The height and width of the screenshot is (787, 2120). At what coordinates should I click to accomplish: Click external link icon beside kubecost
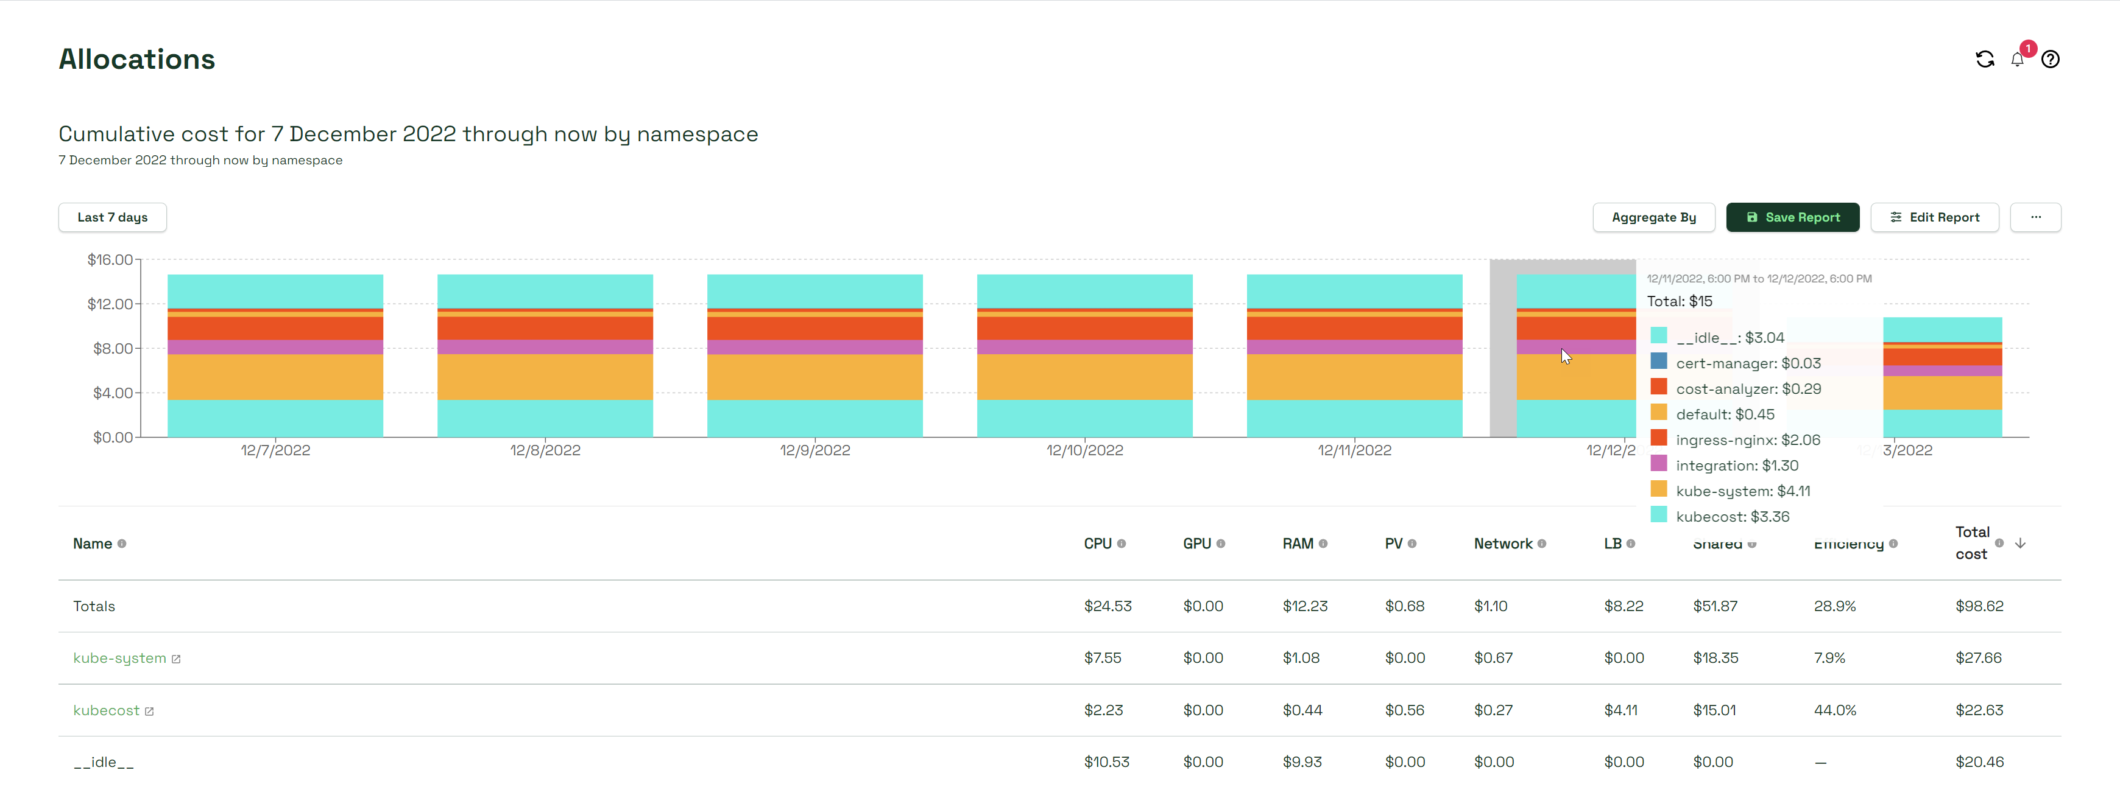[x=149, y=710]
